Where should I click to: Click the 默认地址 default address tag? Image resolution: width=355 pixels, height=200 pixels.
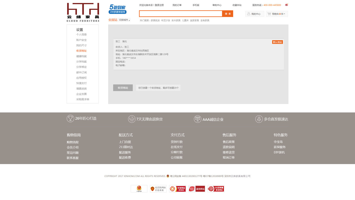tap(278, 42)
